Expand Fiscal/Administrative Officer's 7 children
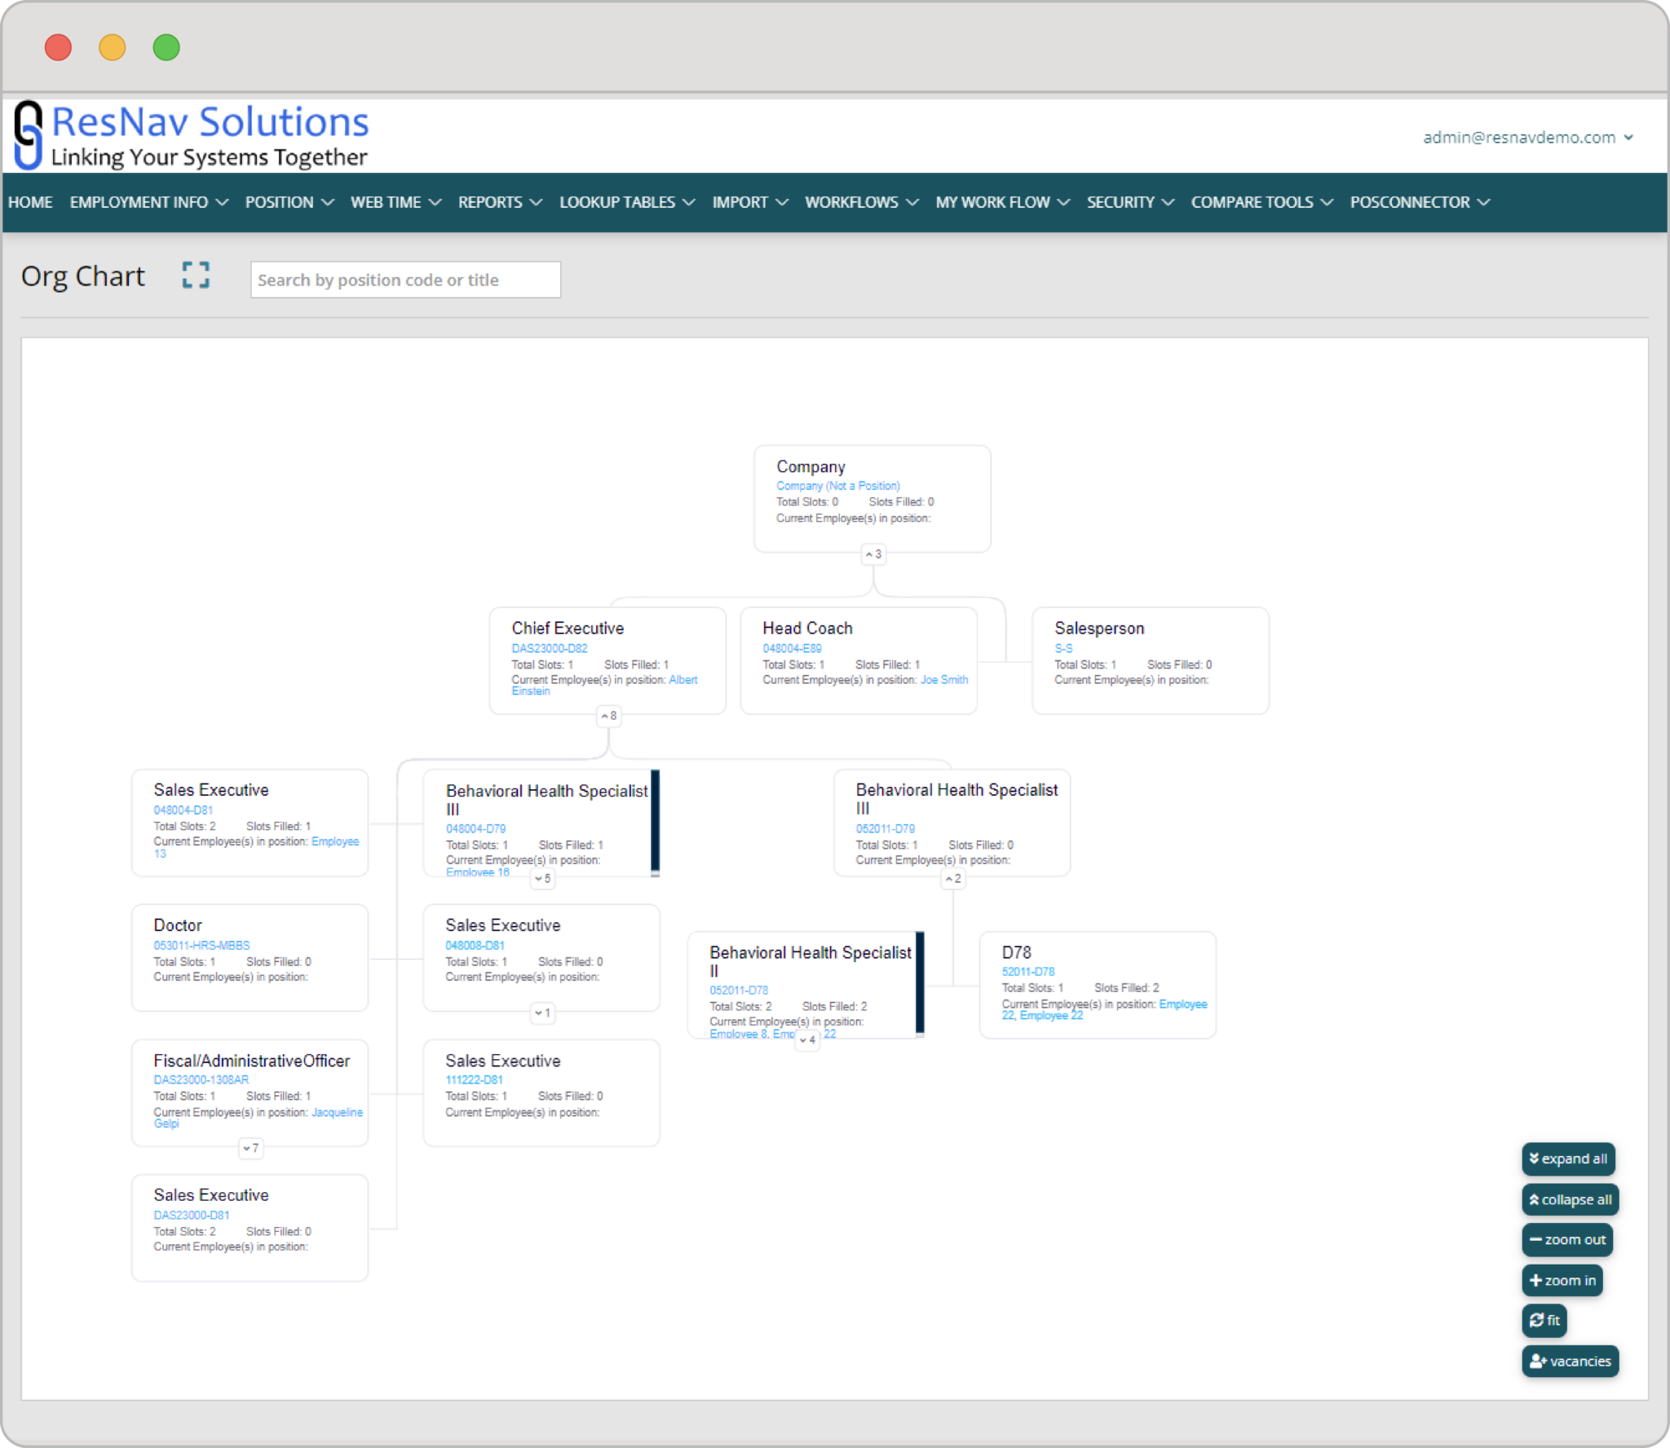This screenshot has width=1670, height=1448. click(x=250, y=1148)
